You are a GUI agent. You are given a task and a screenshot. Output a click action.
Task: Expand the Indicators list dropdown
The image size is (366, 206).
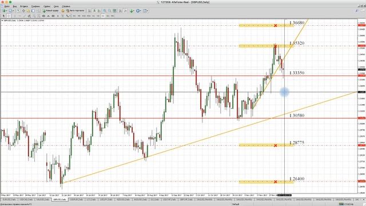coord(134,11)
